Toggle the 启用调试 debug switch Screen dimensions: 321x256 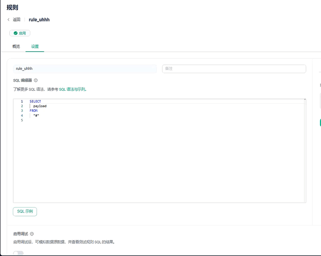[18, 253]
